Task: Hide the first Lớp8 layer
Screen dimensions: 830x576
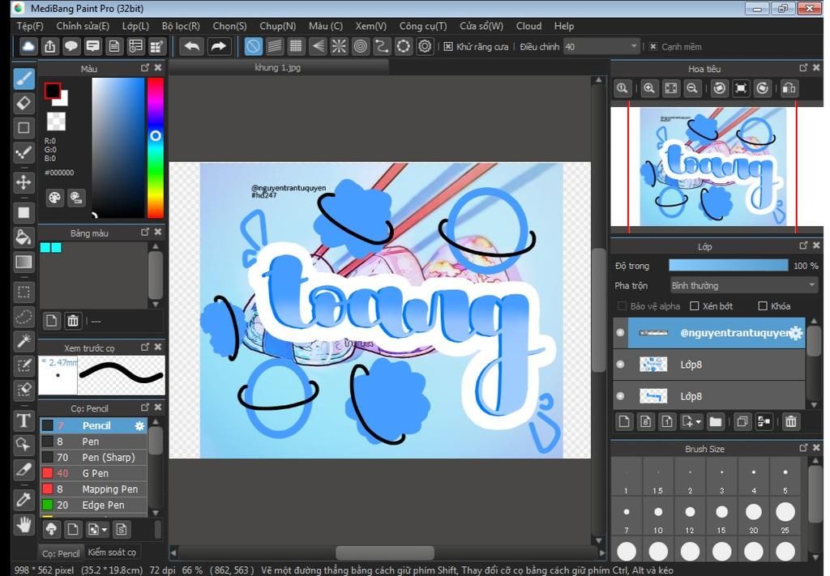Action: [x=620, y=364]
